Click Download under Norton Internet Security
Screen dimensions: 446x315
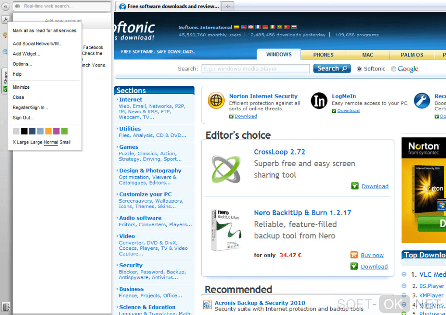click(x=246, y=116)
